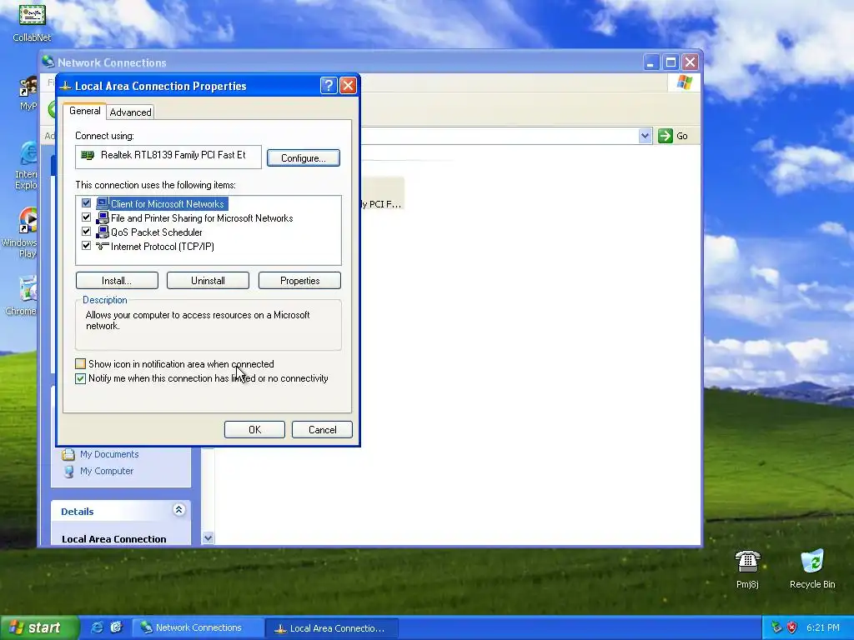Click the Windows flag logo in Network Connections
This screenshot has width=854, height=640.
[x=684, y=82]
